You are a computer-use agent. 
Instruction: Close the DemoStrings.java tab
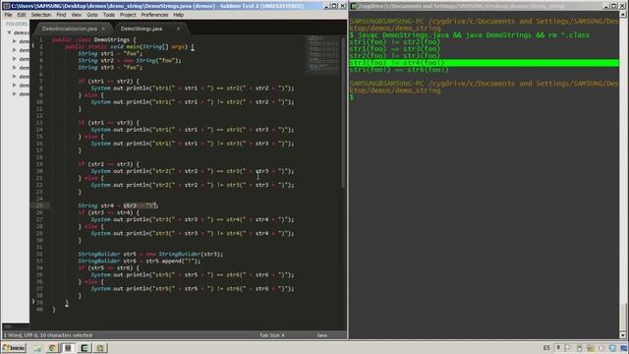tap(178, 29)
